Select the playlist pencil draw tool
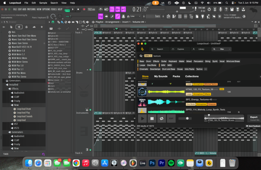Image resolution: width=261 pixels, height=170 pixels. tap(59, 22)
